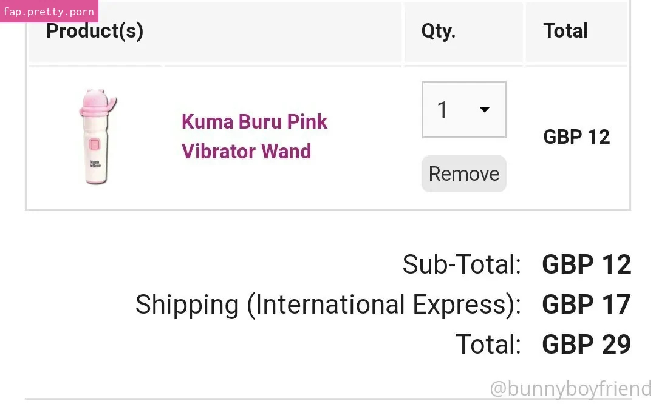This screenshot has width=656, height=404.
Task: Select the grand total GBP 29
Action: (x=586, y=345)
